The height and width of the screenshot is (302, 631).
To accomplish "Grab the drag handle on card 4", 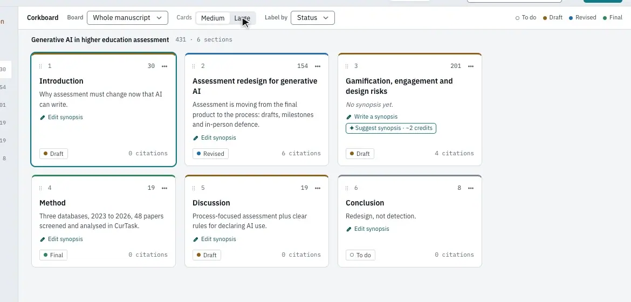I will pos(40,188).
